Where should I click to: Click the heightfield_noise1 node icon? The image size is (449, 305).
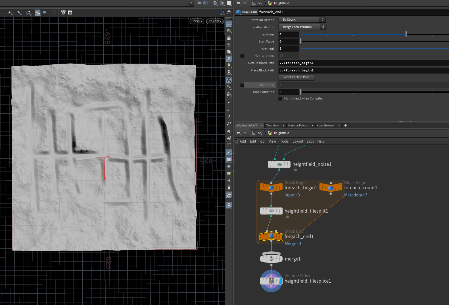coord(279,164)
